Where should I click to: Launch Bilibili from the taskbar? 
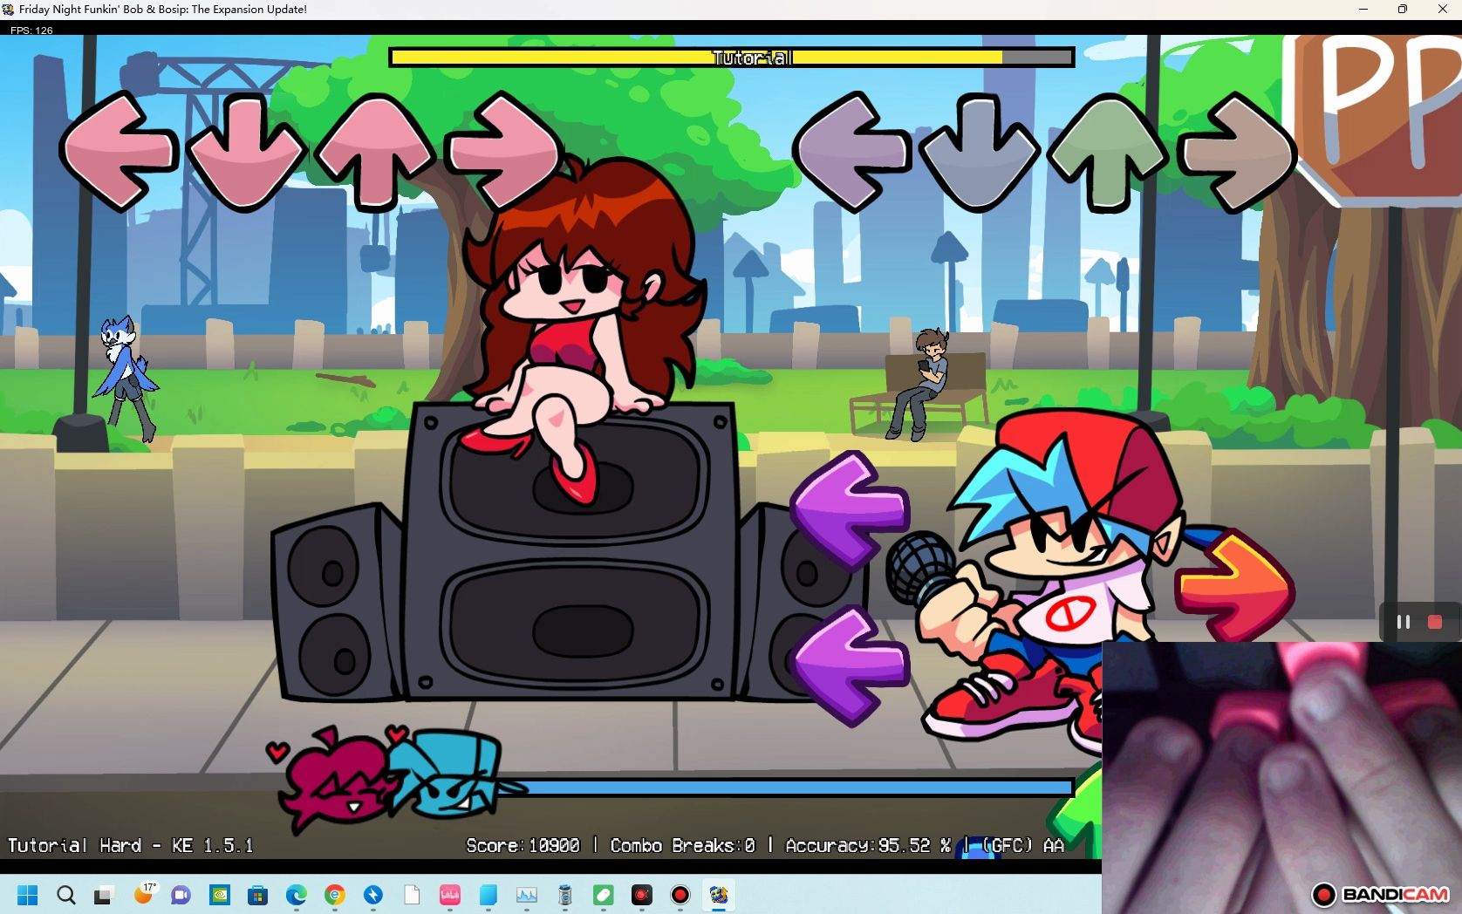(x=450, y=896)
